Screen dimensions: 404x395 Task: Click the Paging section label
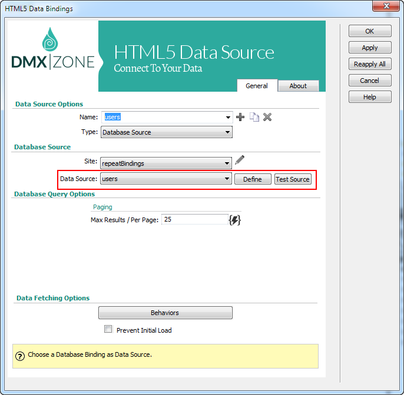pos(102,207)
